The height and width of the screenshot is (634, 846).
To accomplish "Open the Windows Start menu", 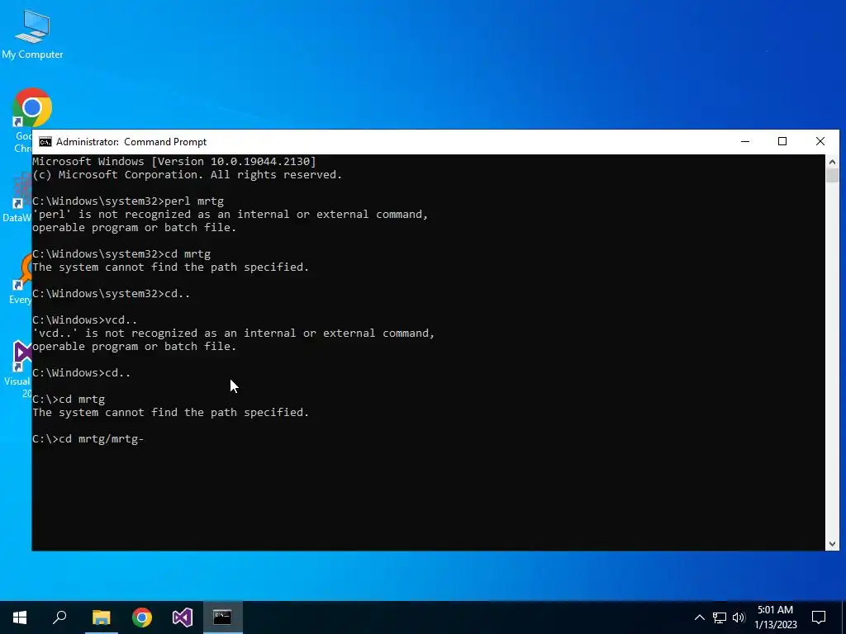I will tap(20, 617).
